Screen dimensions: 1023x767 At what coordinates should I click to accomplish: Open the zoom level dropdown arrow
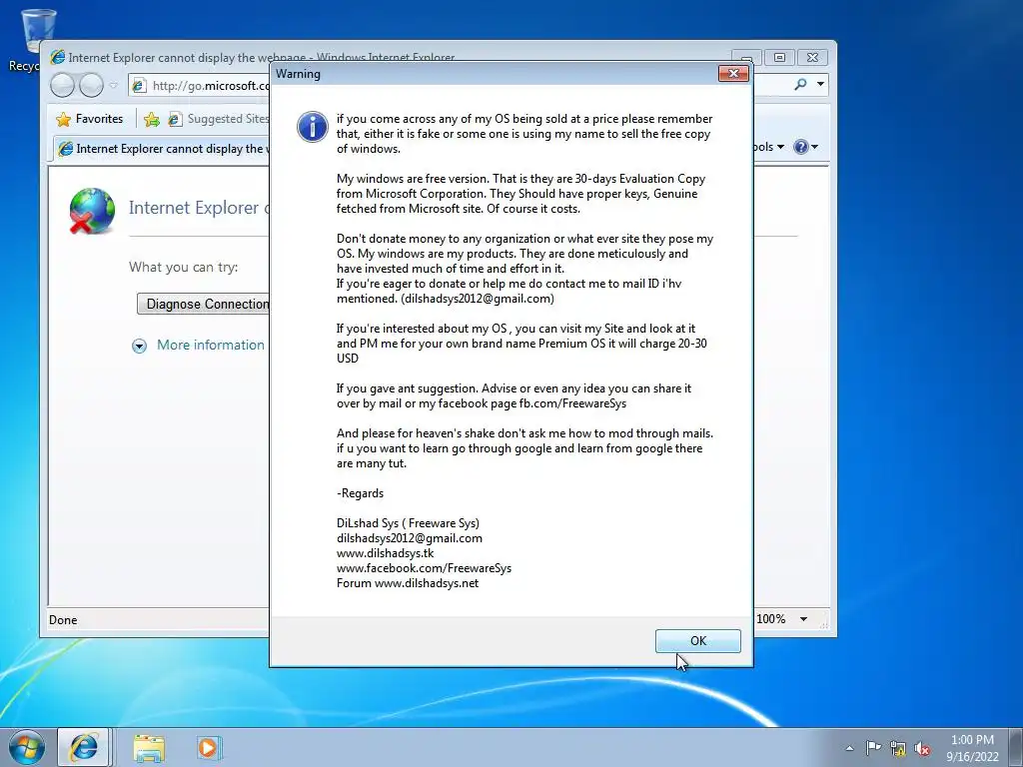click(804, 619)
